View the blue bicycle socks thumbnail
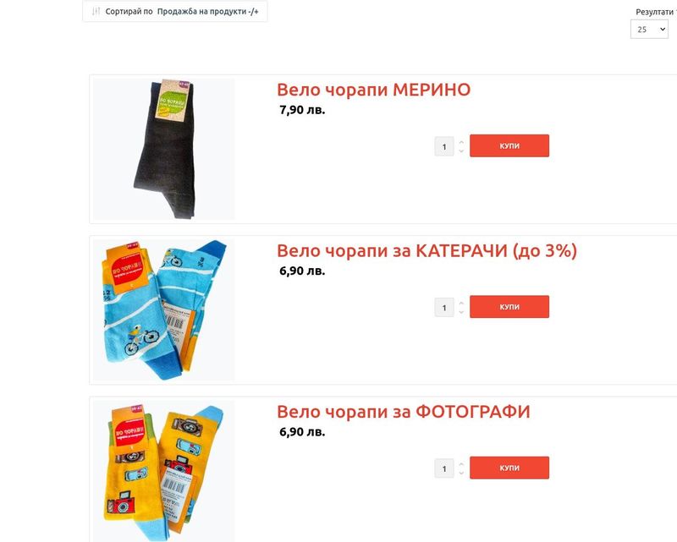Screen dimensions: 677x542 [164, 309]
